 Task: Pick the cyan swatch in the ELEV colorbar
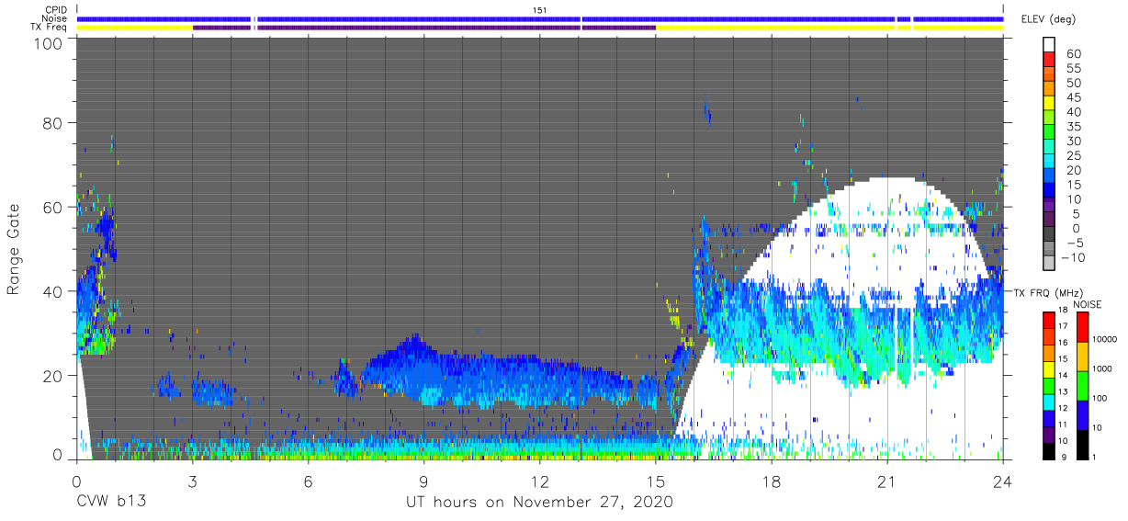tap(1048, 161)
